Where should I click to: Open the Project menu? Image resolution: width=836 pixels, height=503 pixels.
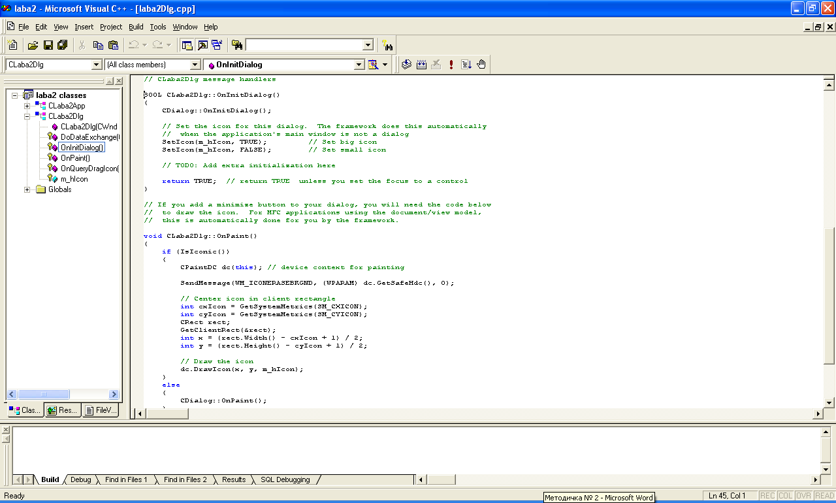pos(111,27)
